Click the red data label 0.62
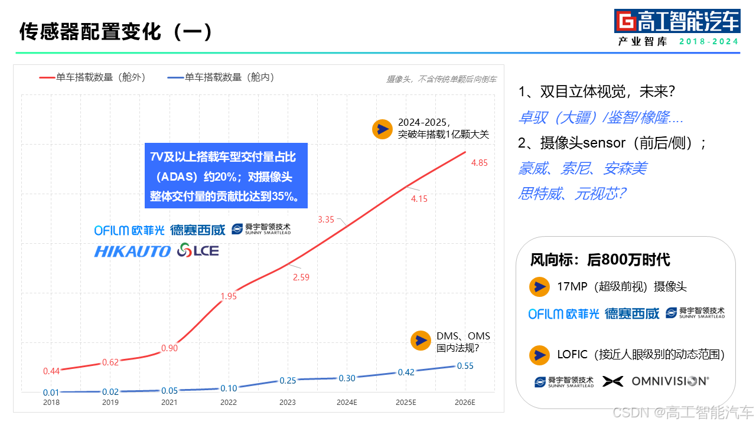Viewport: 756px width, 425px height. 110,362
